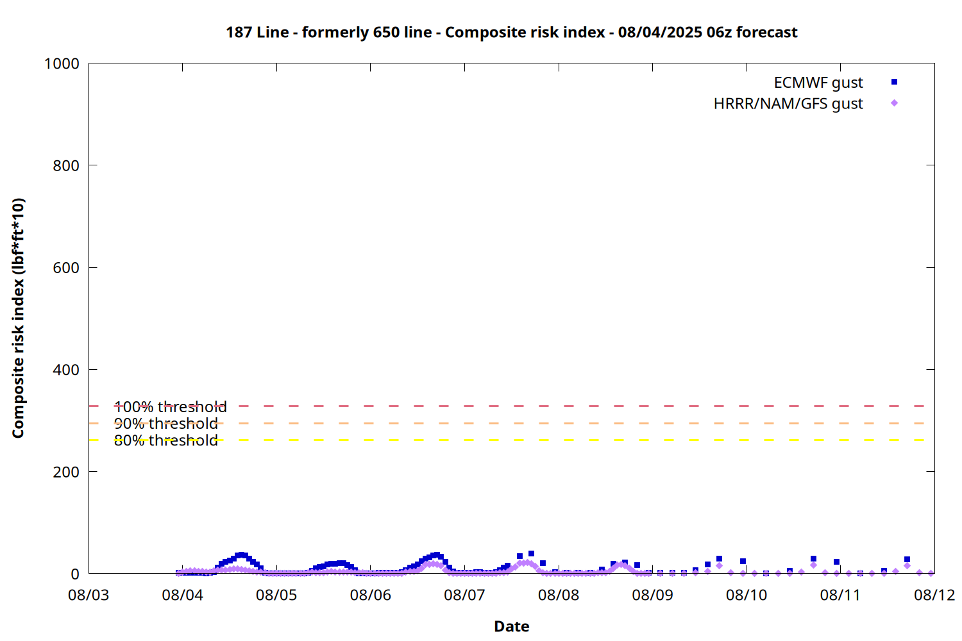Click the 08/07 date label
The height and width of the screenshot is (641, 962).
[464, 595]
